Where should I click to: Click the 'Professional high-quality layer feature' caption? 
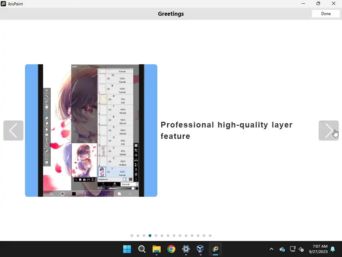pyautogui.click(x=226, y=131)
